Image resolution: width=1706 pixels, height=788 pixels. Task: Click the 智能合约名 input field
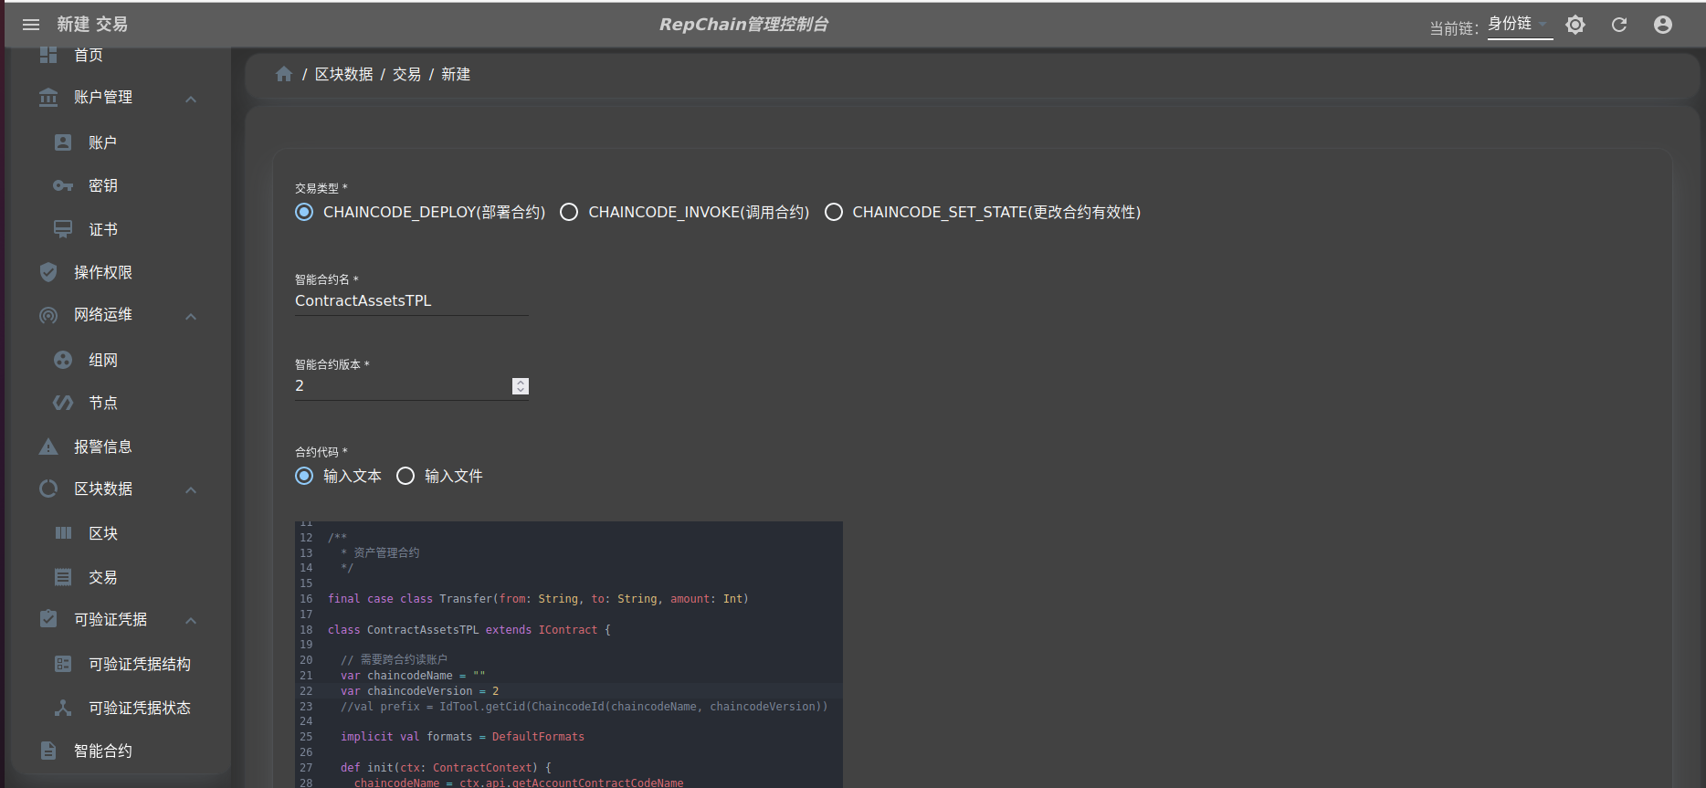coord(411,300)
